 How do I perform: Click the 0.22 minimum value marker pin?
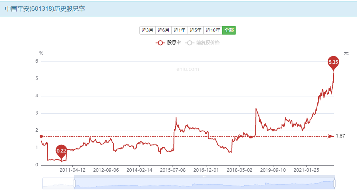[61, 151]
